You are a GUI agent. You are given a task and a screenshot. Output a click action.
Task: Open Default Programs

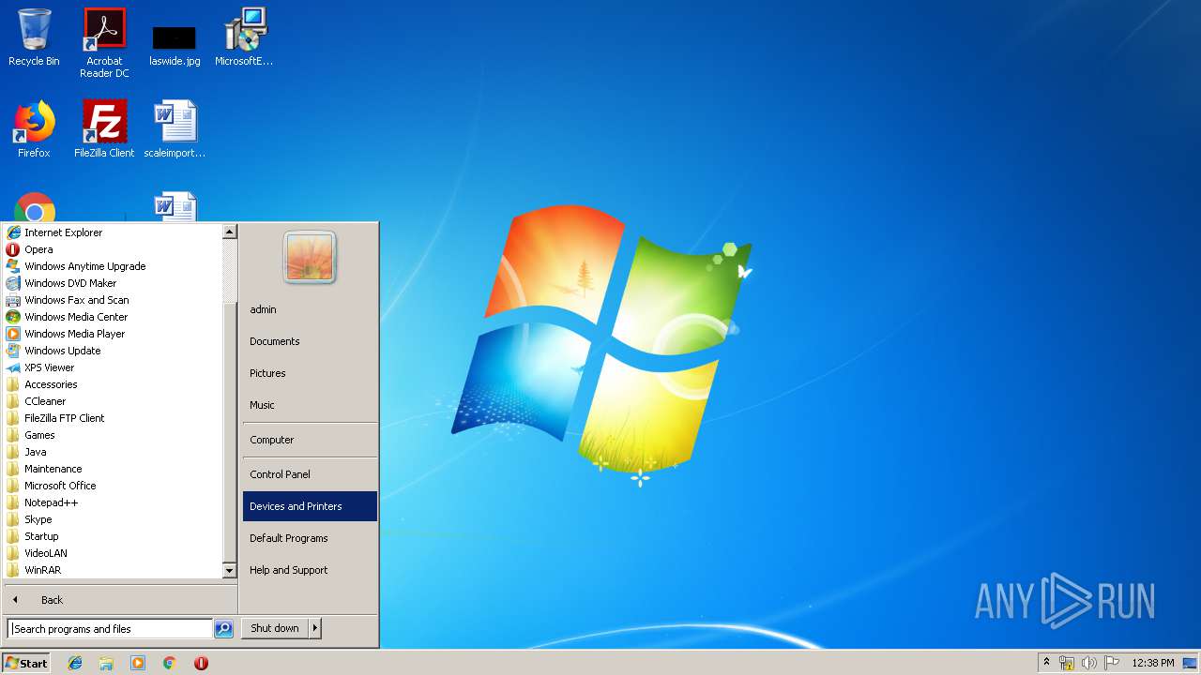(x=310, y=538)
